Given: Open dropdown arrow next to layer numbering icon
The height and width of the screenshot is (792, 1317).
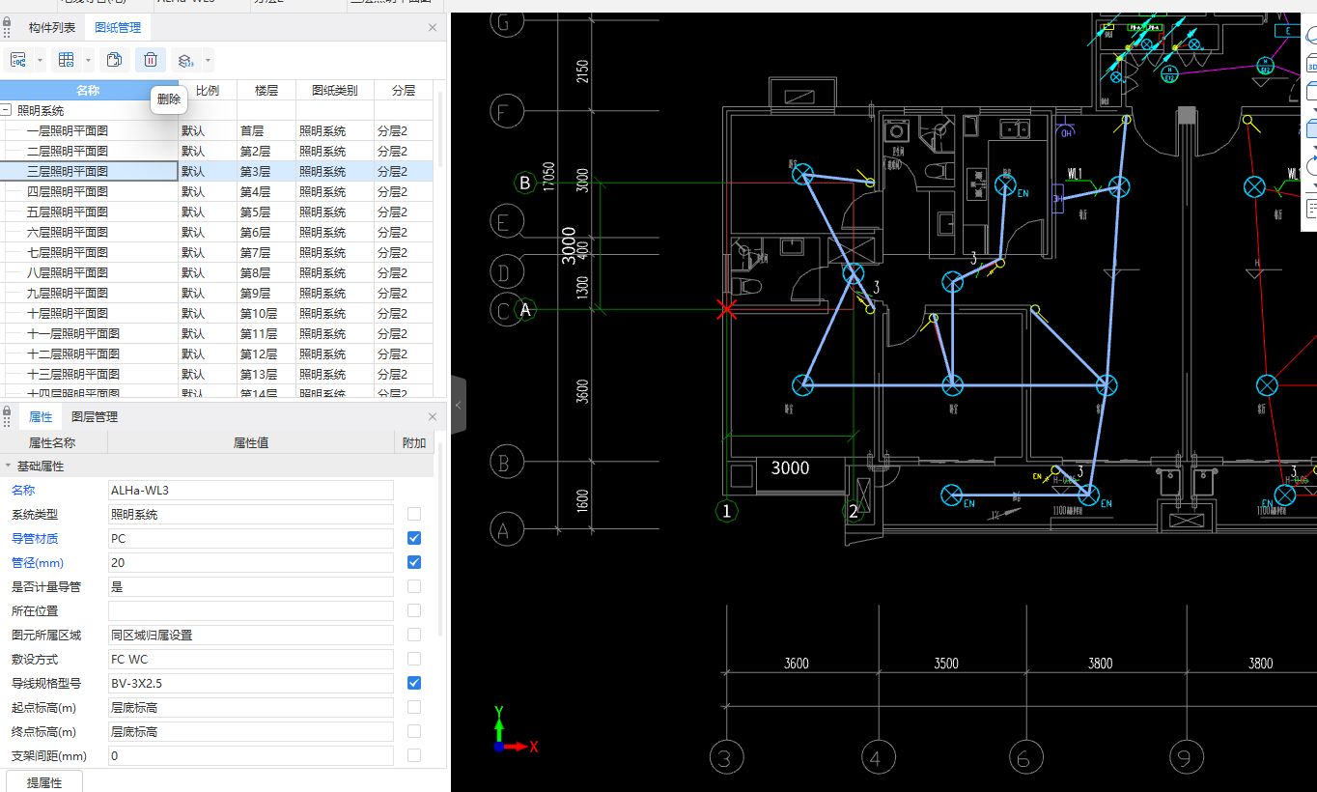Looking at the screenshot, I should coord(208,60).
